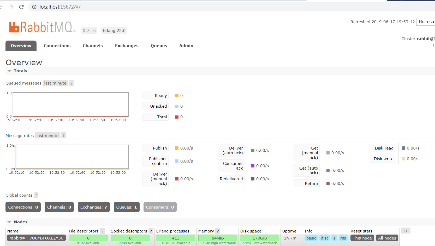Toggle node columns with +/- control
The height and width of the screenshot is (246, 435).
(406, 231)
